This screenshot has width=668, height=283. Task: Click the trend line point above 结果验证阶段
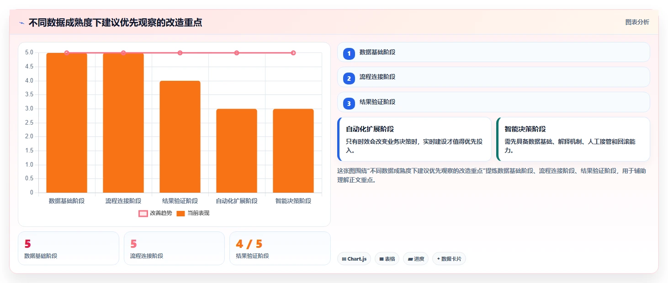(x=180, y=53)
